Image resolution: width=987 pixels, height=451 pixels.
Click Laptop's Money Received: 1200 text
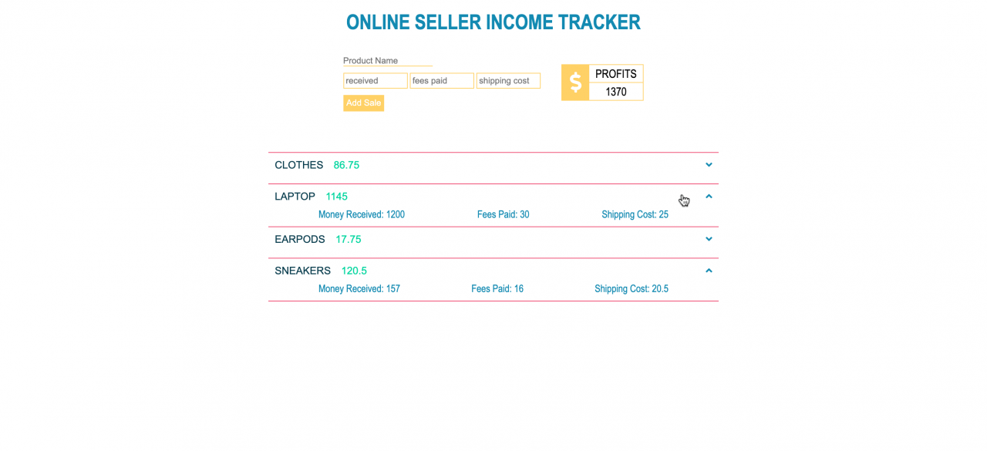tap(362, 214)
